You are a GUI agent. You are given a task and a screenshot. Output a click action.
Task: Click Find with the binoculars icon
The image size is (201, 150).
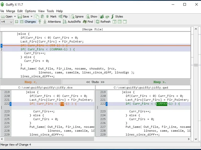88,22
